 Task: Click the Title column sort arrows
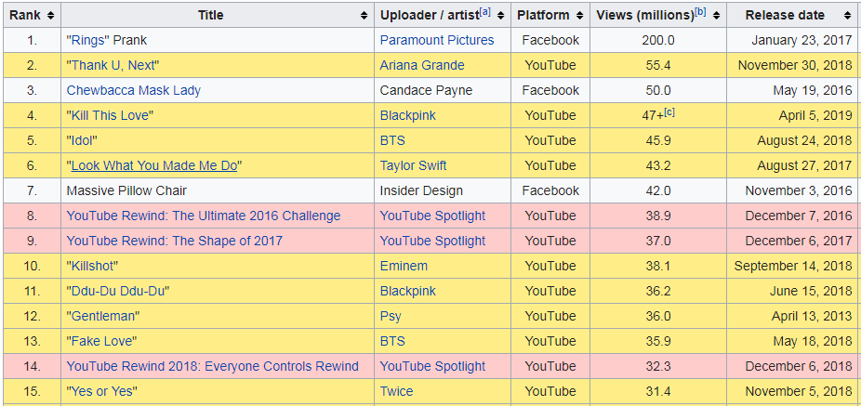click(364, 16)
